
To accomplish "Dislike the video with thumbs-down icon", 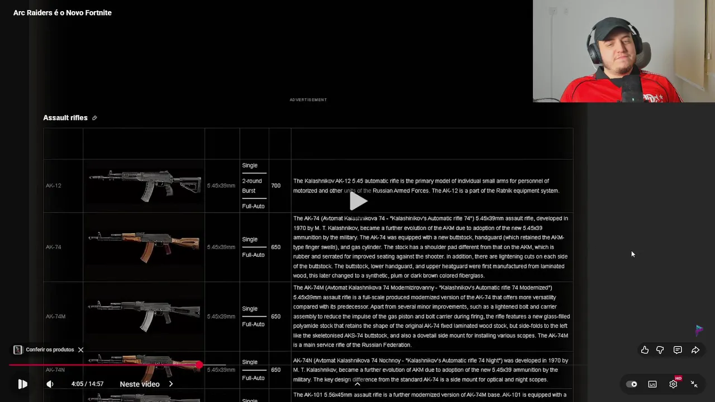I will click(x=660, y=350).
